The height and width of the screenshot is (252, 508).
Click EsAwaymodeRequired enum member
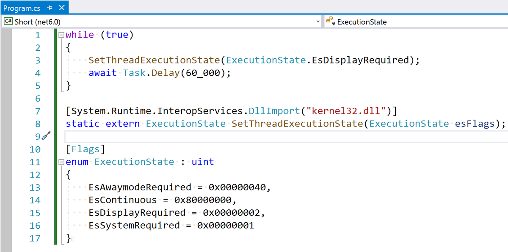click(x=140, y=187)
